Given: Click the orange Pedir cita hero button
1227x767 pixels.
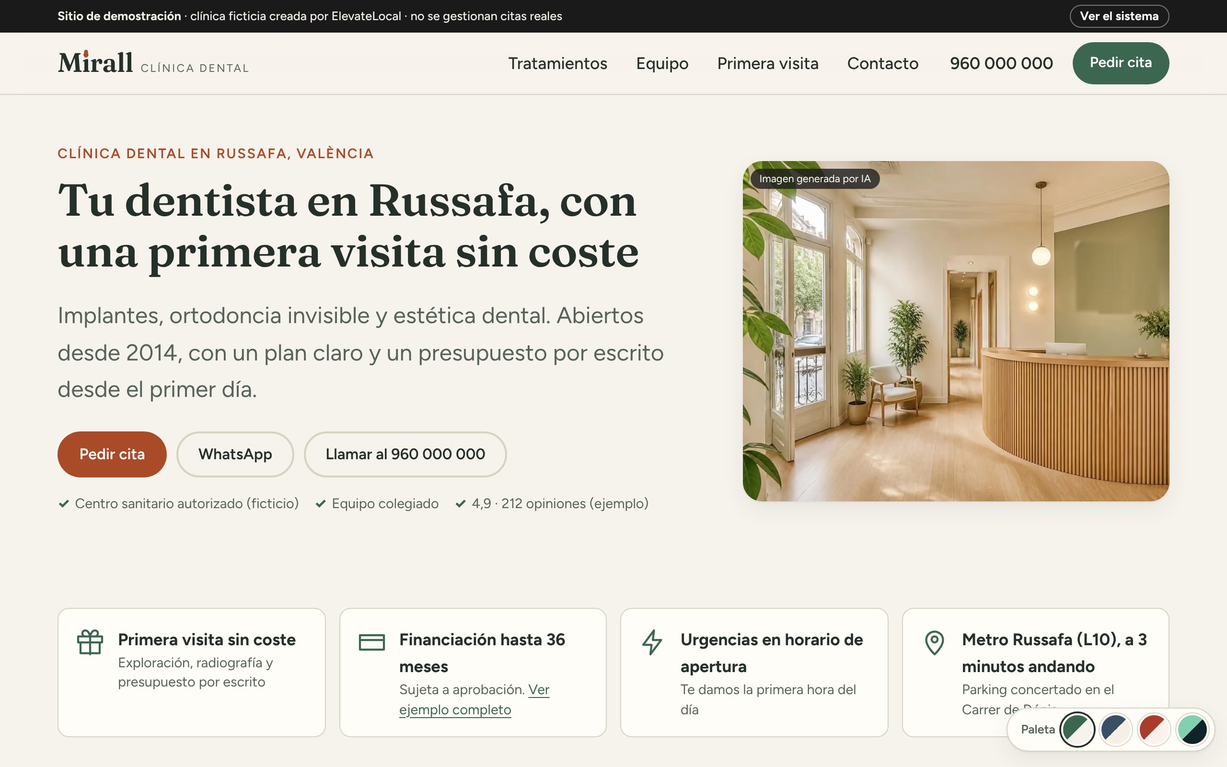Looking at the screenshot, I should [112, 454].
